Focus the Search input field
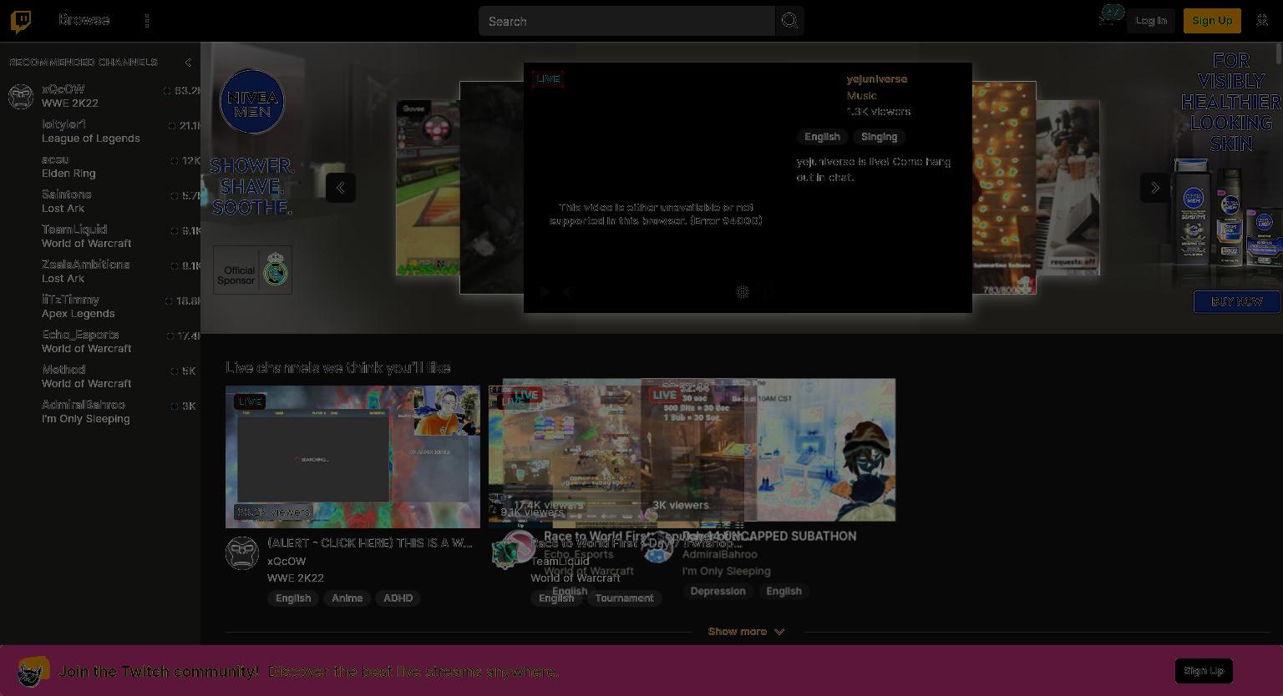 click(626, 21)
